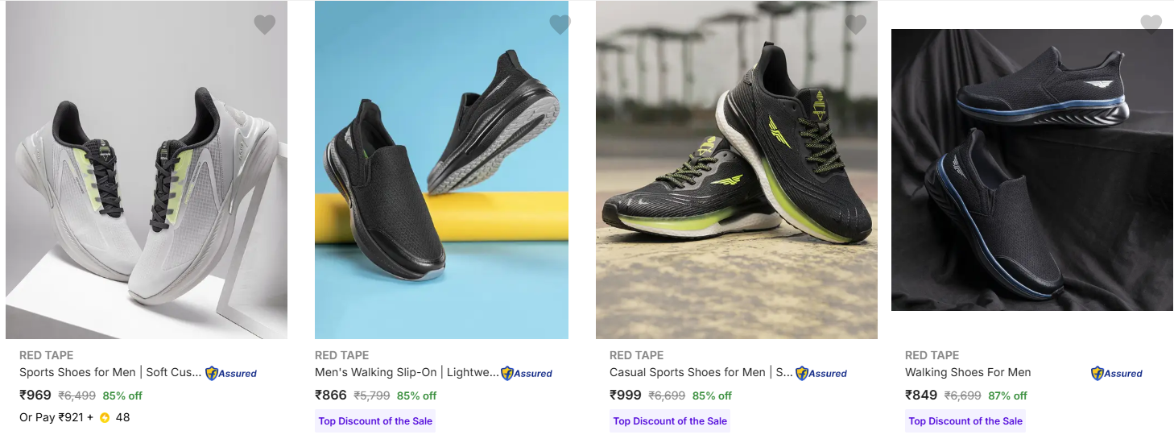
Task: Click "Top Discount of the Sale" tag under ₹849
Action: 965,420
